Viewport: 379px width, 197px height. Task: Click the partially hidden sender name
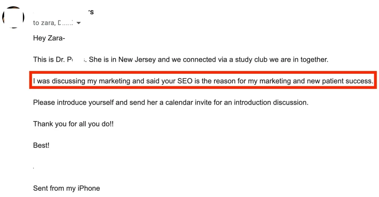point(63,12)
